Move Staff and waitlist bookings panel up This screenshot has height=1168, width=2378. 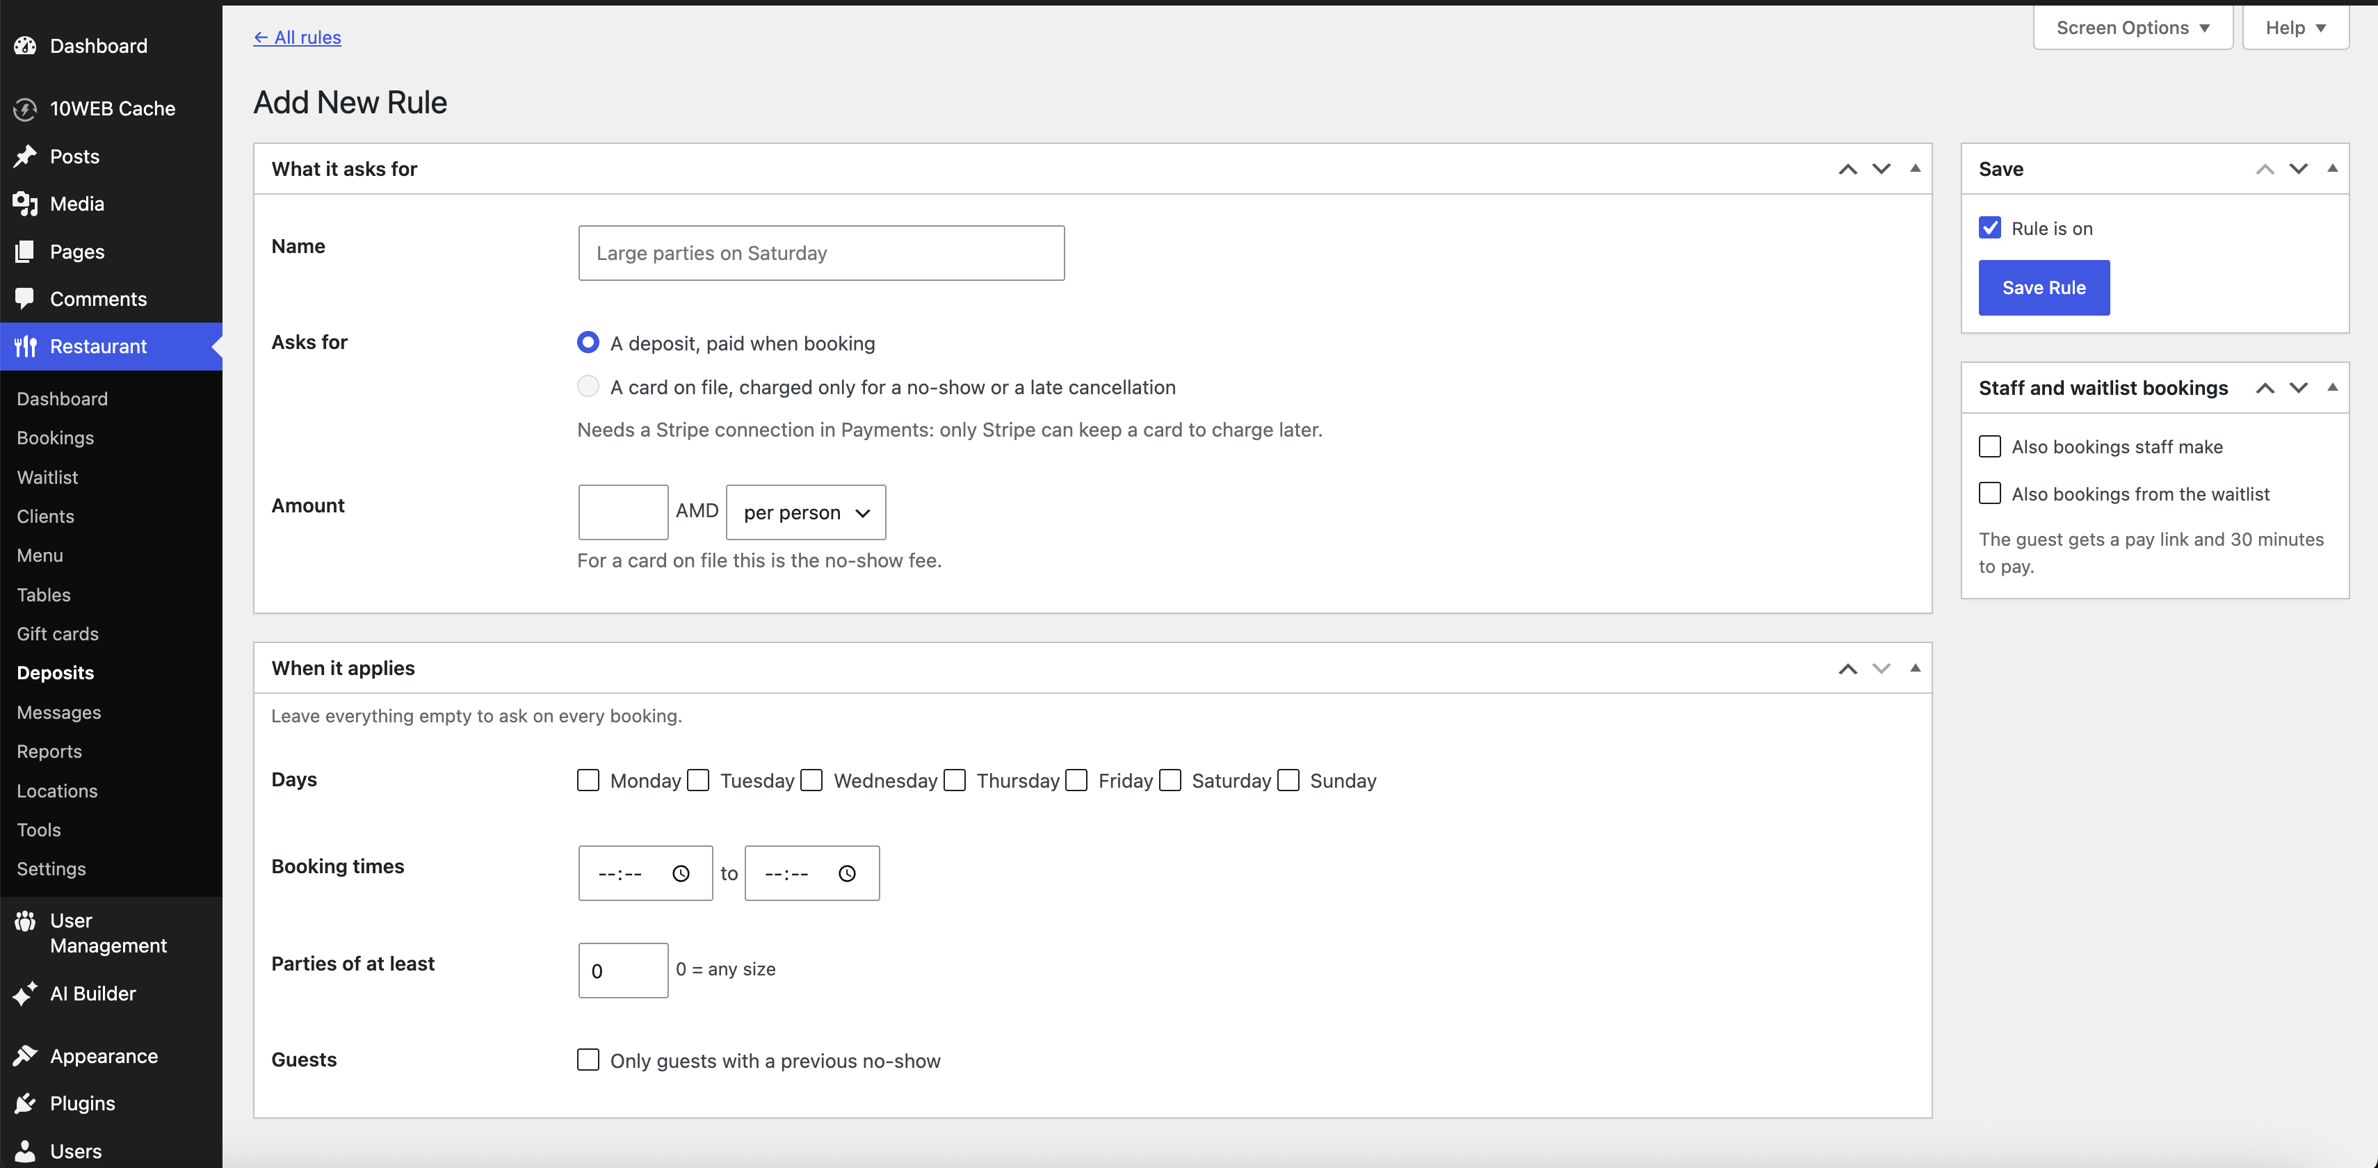2265,388
